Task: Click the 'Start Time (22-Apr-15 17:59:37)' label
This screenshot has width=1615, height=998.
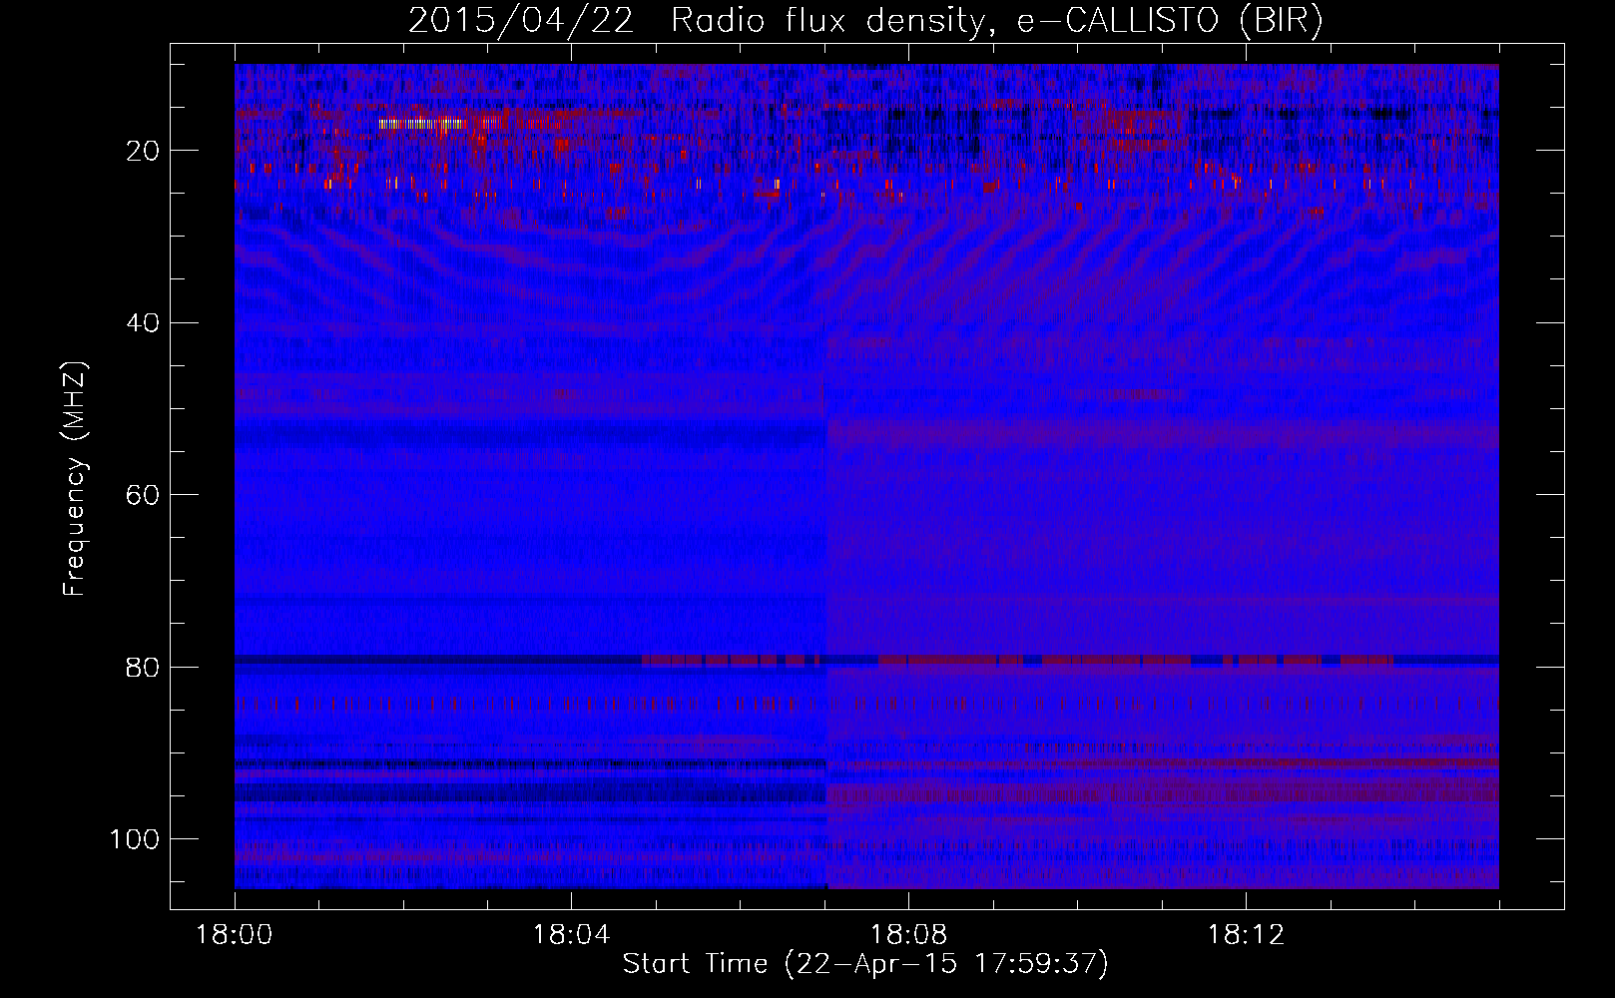Action: tap(865, 964)
